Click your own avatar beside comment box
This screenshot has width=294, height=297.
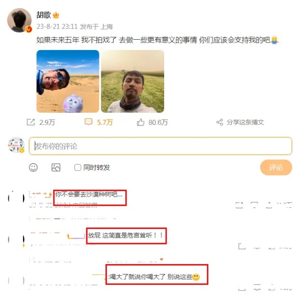16,145
